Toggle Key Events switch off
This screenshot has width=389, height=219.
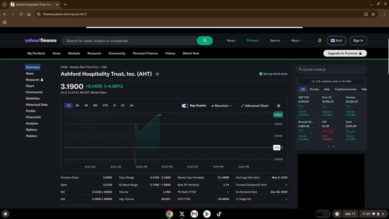pyautogui.click(x=185, y=106)
